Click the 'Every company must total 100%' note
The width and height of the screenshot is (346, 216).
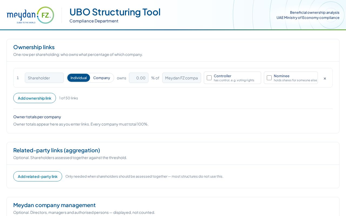pos(119,124)
